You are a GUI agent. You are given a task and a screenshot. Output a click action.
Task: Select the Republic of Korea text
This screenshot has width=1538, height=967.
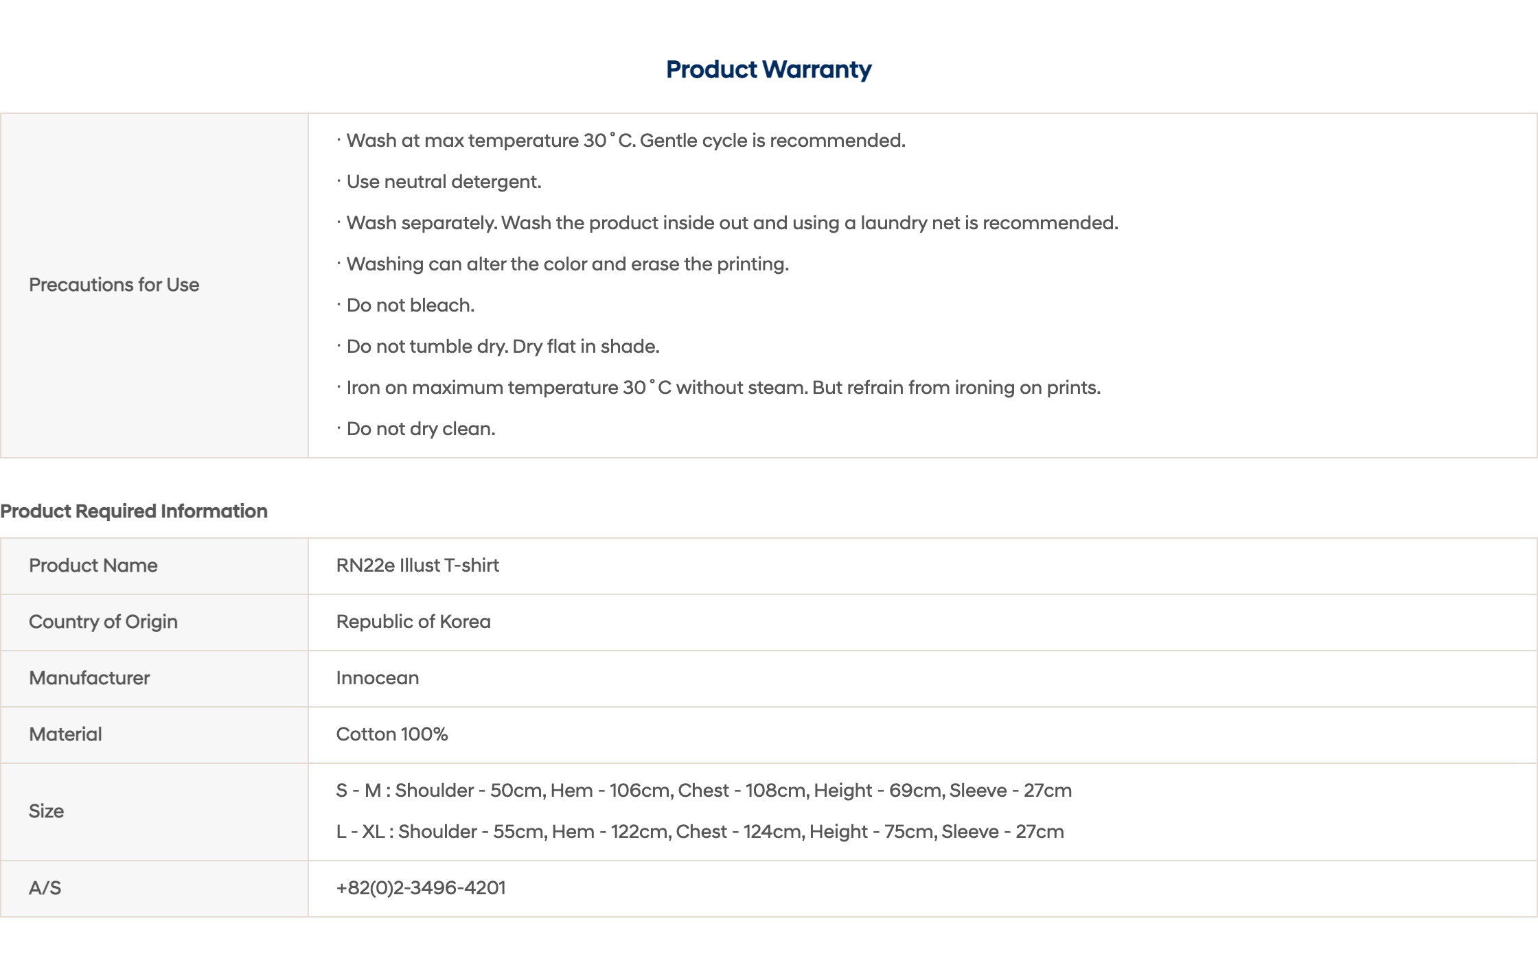tap(413, 622)
